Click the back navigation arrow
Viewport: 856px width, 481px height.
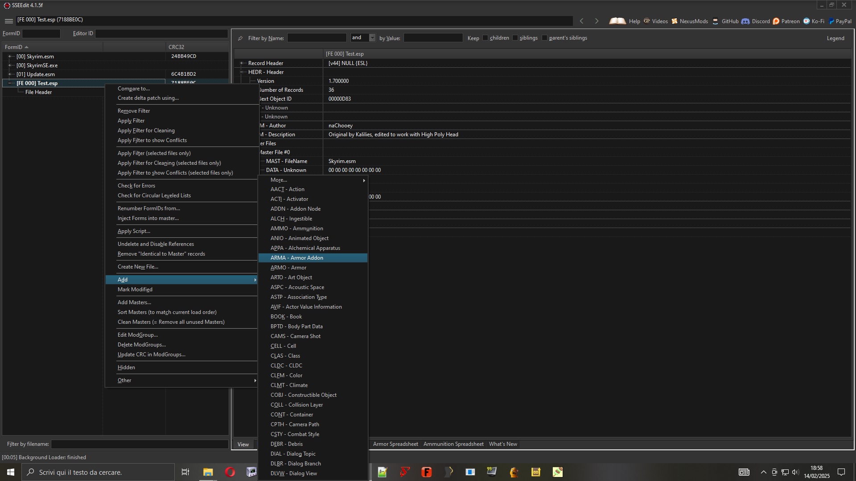(x=581, y=21)
